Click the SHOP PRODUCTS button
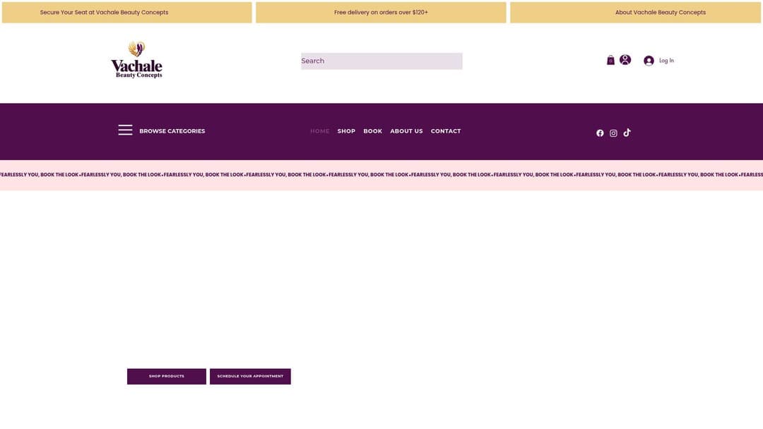The image size is (763, 429). [166, 375]
